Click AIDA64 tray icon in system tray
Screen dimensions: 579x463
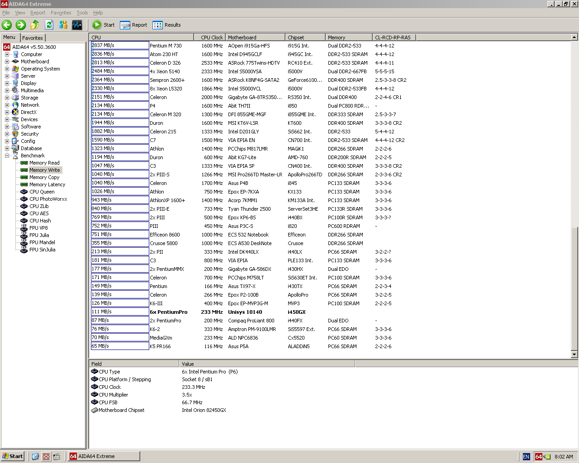538,457
